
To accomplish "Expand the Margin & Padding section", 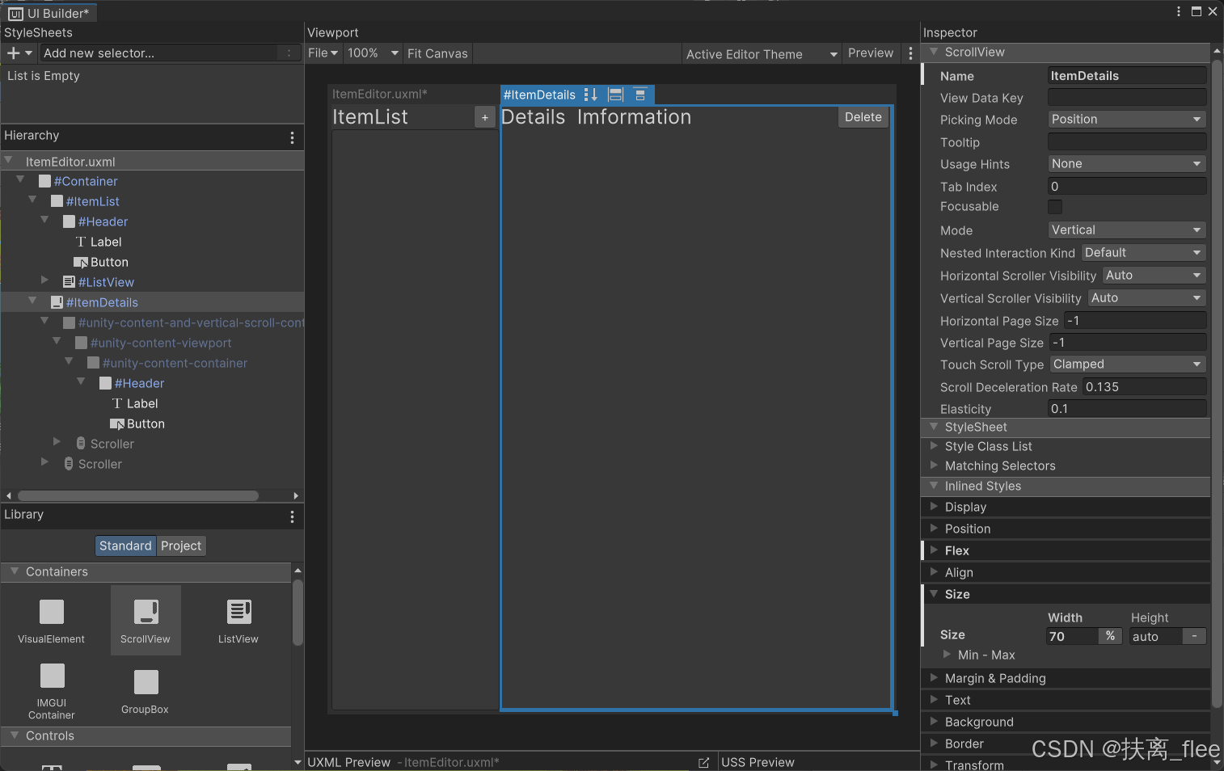I will (x=1066, y=678).
